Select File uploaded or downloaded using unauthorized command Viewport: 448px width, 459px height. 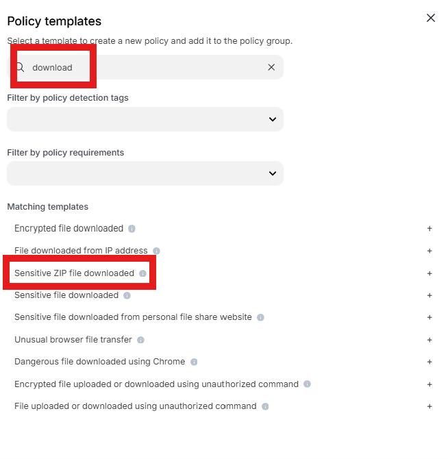pos(135,406)
